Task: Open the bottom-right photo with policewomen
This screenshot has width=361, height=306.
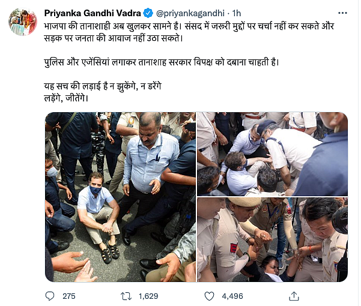Action: tap(272, 240)
